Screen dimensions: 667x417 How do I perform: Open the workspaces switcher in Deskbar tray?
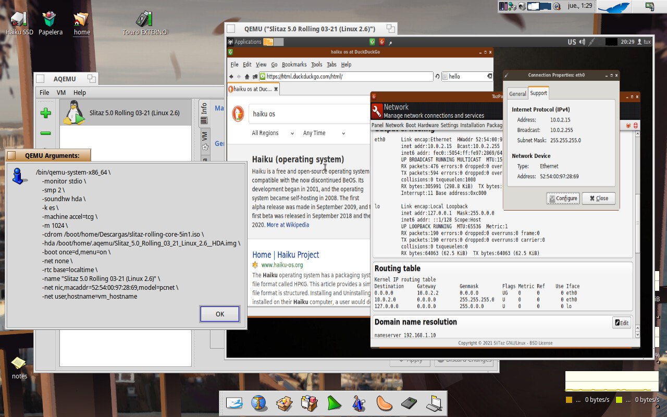point(539,6)
